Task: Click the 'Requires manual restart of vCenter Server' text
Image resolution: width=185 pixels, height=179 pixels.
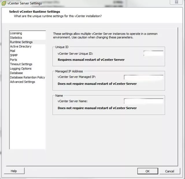Action: (x=91, y=60)
